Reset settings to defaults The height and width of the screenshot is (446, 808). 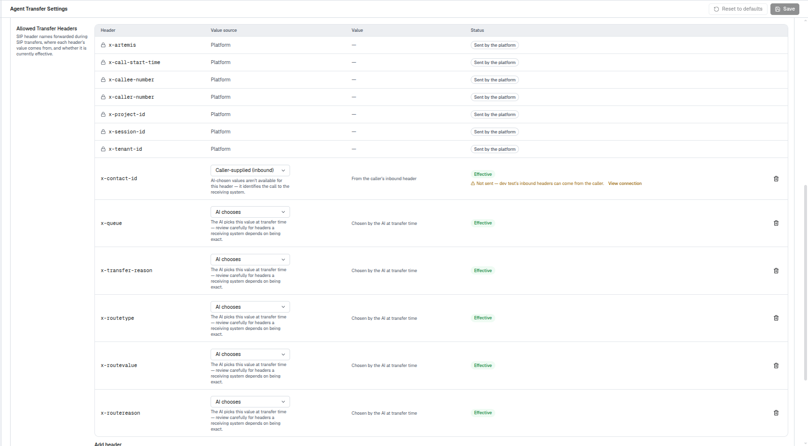coord(738,9)
